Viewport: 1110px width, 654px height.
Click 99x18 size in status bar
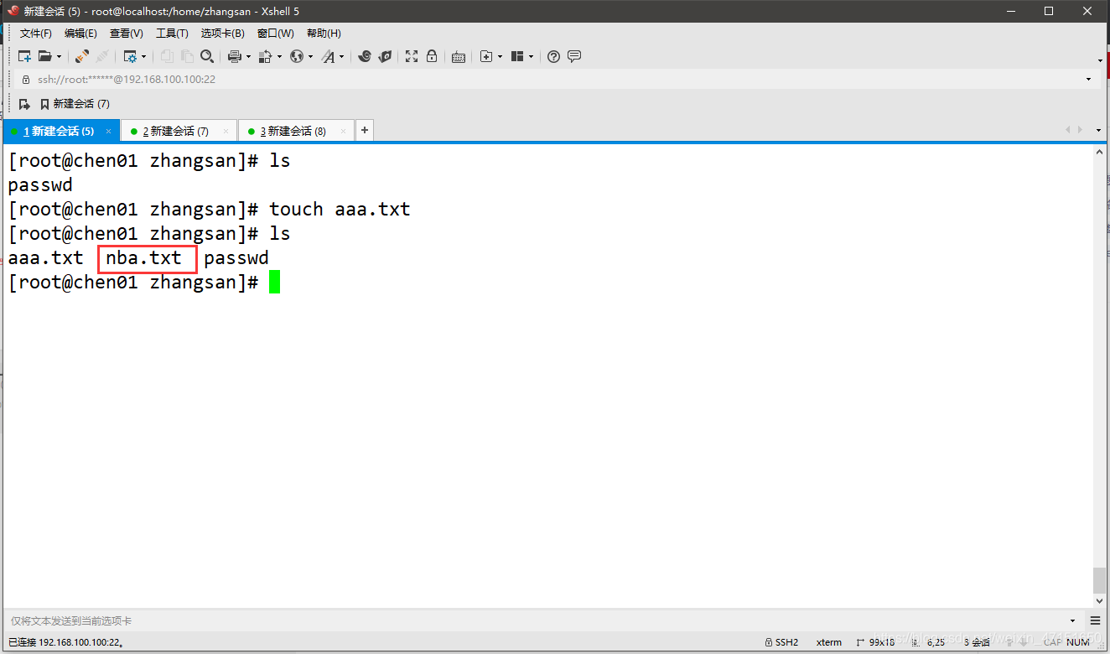(x=877, y=643)
